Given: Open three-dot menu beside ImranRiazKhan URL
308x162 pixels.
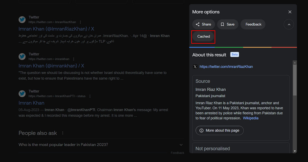Looking at the screenshot, I should 80,22.
